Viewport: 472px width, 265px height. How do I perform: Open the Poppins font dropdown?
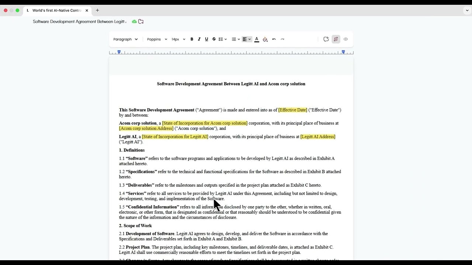click(157, 39)
